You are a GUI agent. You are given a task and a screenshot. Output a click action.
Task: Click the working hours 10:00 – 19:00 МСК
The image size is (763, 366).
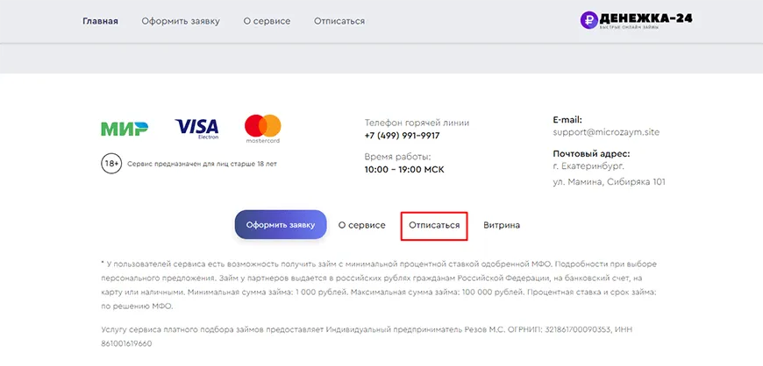(x=405, y=170)
